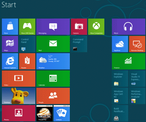This screenshot has height=122, width=146.
Task: Launch Xbox Companion tile
Action: (x=96, y=27)
